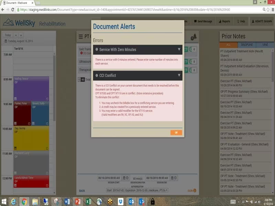Image resolution: width=275 pixels, height=206 pixels.
Task: Open the hamburger menu in PT document header
Action: [81, 37]
